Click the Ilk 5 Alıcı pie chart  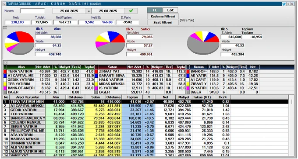pos(19,43)
